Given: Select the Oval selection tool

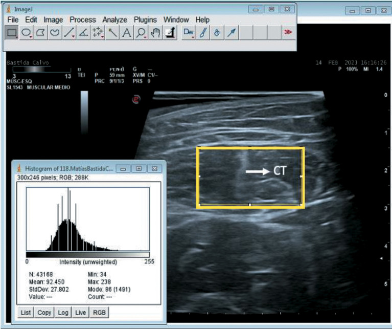Looking at the screenshot, I should 26,33.
